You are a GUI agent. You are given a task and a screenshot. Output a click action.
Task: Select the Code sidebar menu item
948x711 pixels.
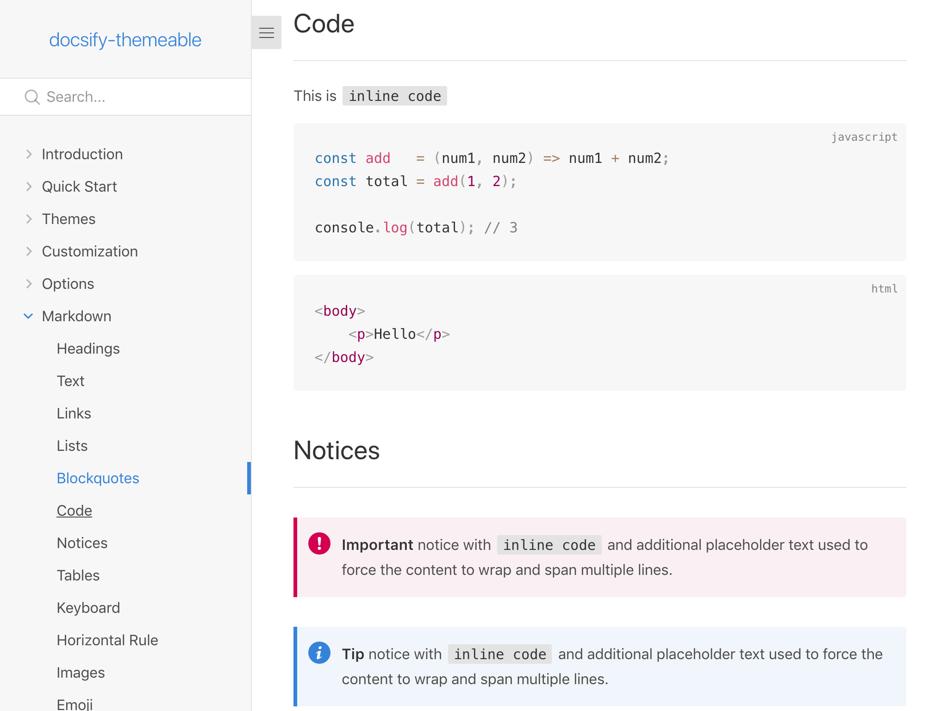pyautogui.click(x=75, y=510)
